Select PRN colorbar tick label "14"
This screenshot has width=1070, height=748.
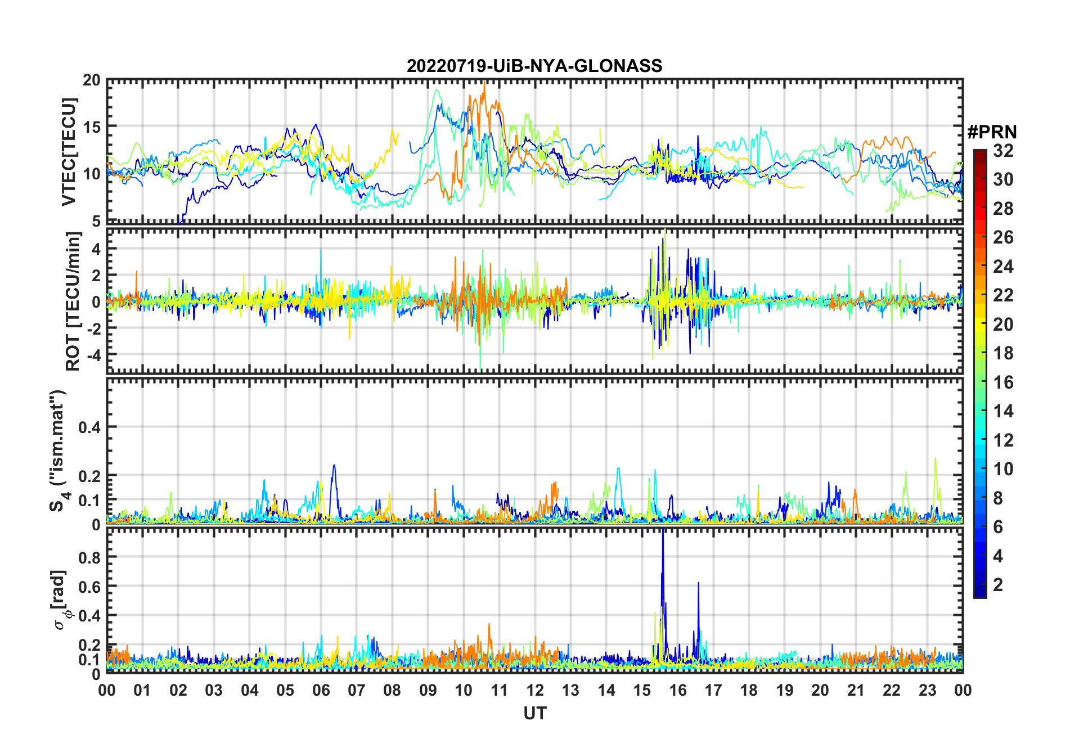[x=1003, y=411]
